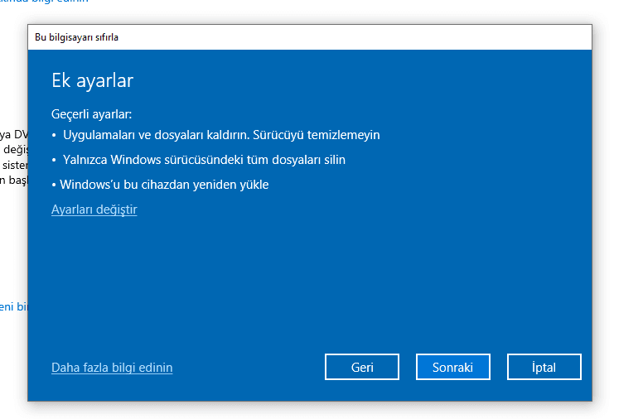
Task: Click the bullet before Uygulamaları ve dosyaları
Action: pos(54,135)
